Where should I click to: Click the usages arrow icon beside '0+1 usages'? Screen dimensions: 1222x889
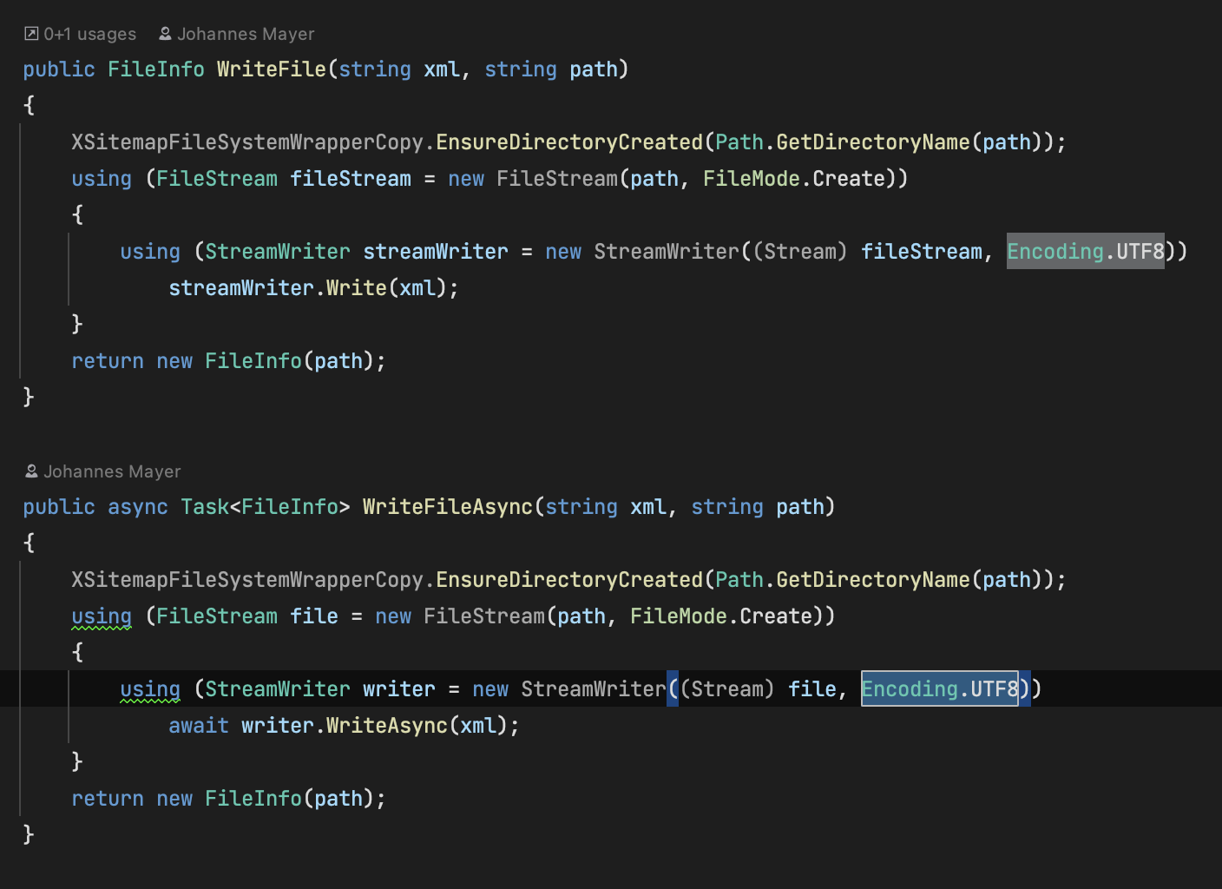(x=31, y=34)
